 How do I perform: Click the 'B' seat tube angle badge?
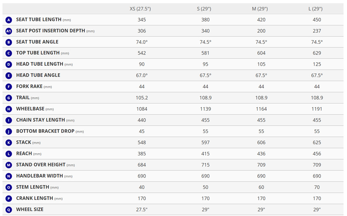9,42
